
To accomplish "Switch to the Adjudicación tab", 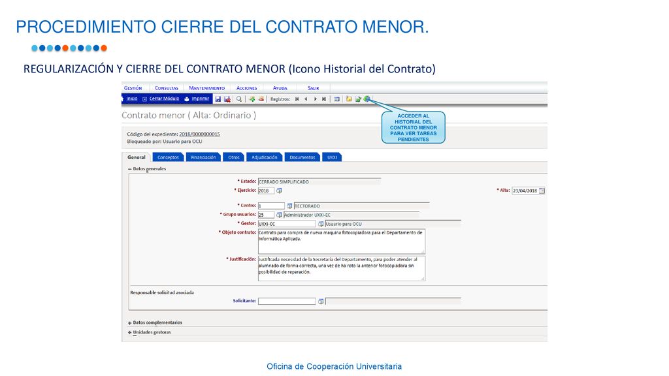I will pos(265,157).
